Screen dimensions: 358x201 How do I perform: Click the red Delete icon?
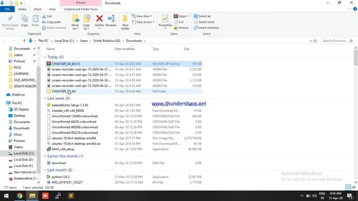click(100, 18)
